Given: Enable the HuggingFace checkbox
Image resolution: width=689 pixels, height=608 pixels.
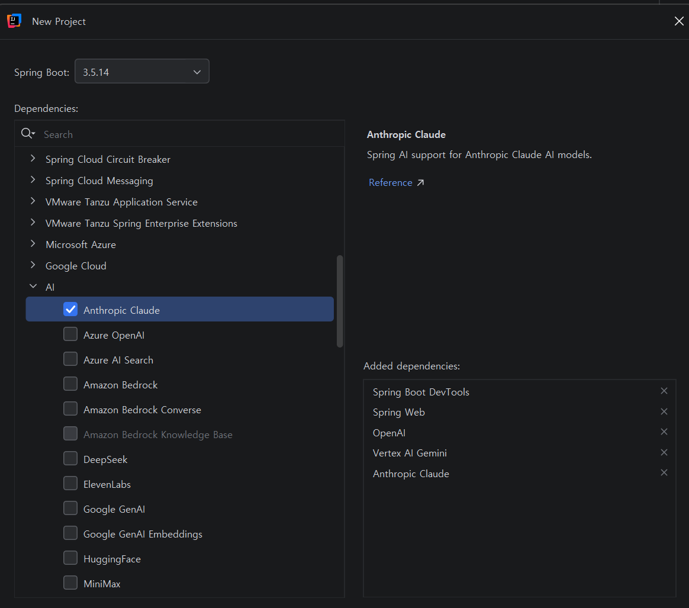Looking at the screenshot, I should coord(70,558).
